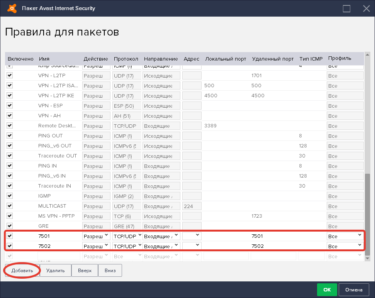
Task: Toggle the 7502 rule checkbox
Action: point(10,246)
